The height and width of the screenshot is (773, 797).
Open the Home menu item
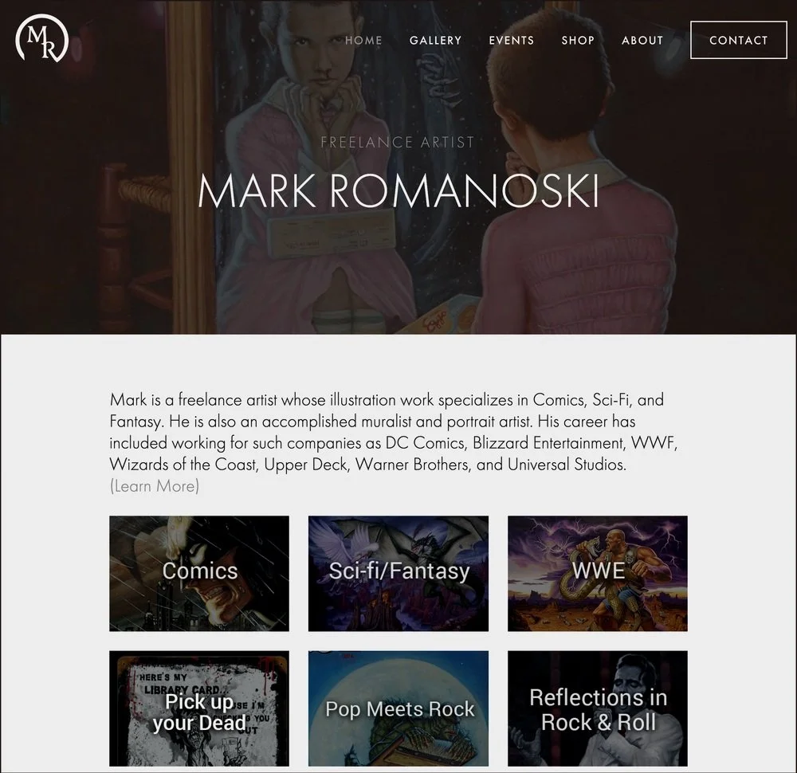pyautogui.click(x=363, y=40)
